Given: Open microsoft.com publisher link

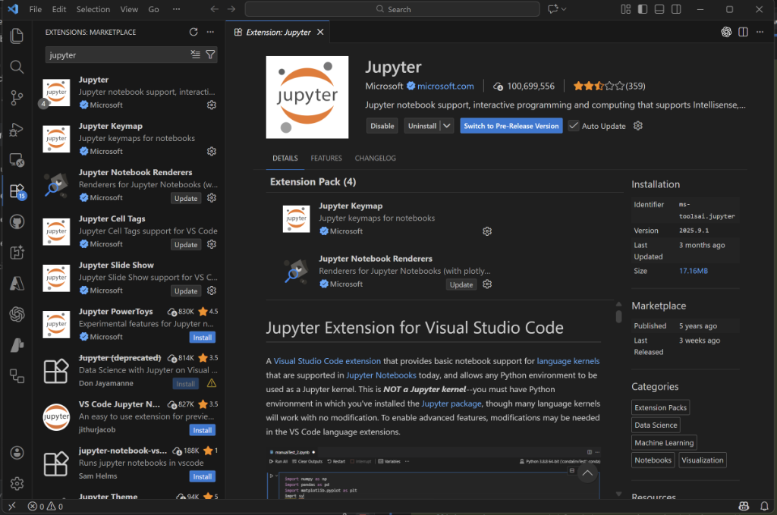Looking at the screenshot, I should [445, 86].
